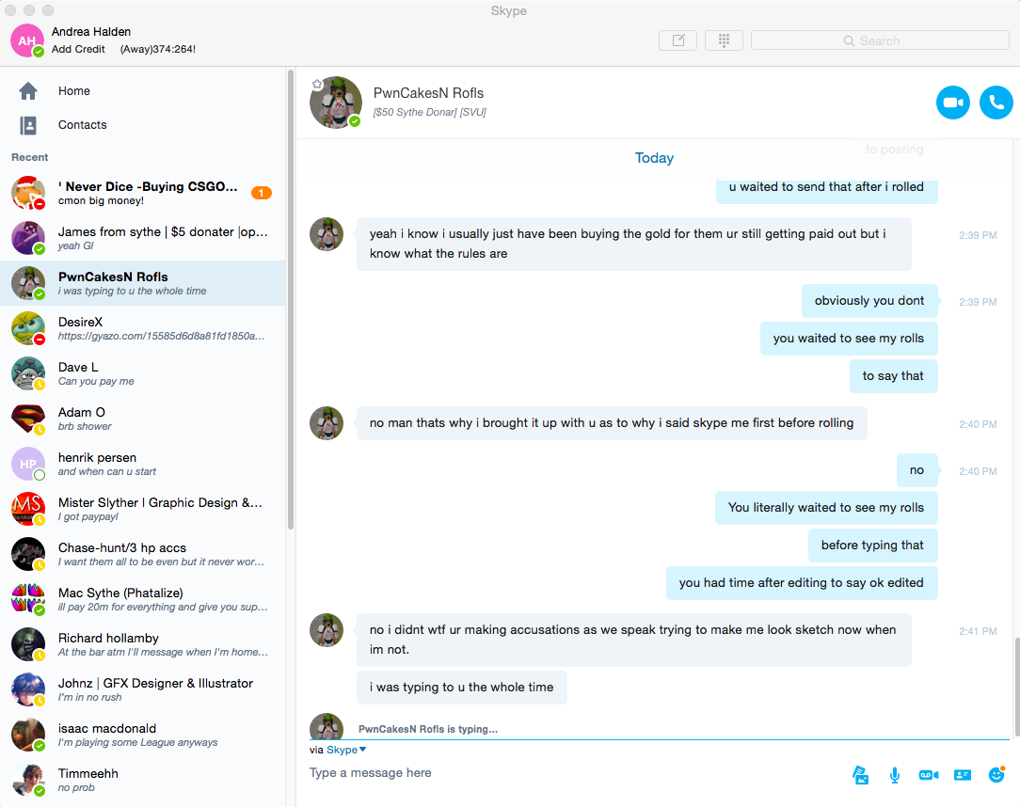Open the new conversation compose icon
The width and height of the screenshot is (1020, 807).
coord(677,40)
